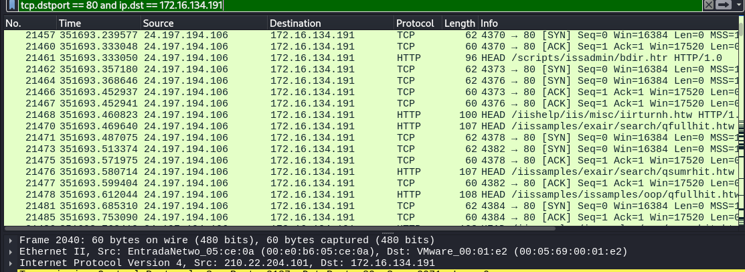This screenshot has height=272, width=745.
Task: Select packet 21481 with 4384 → 80 [SYN]
Action: point(372,206)
